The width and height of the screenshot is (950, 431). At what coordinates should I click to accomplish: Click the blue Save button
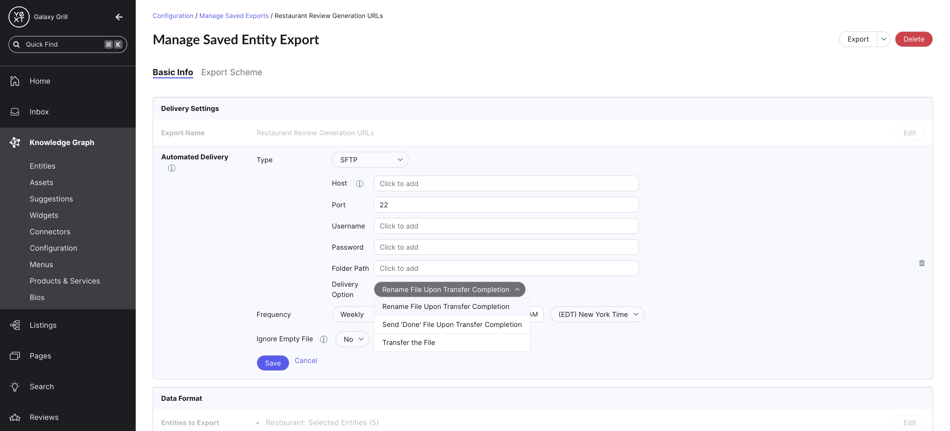(x=272, y=363)
